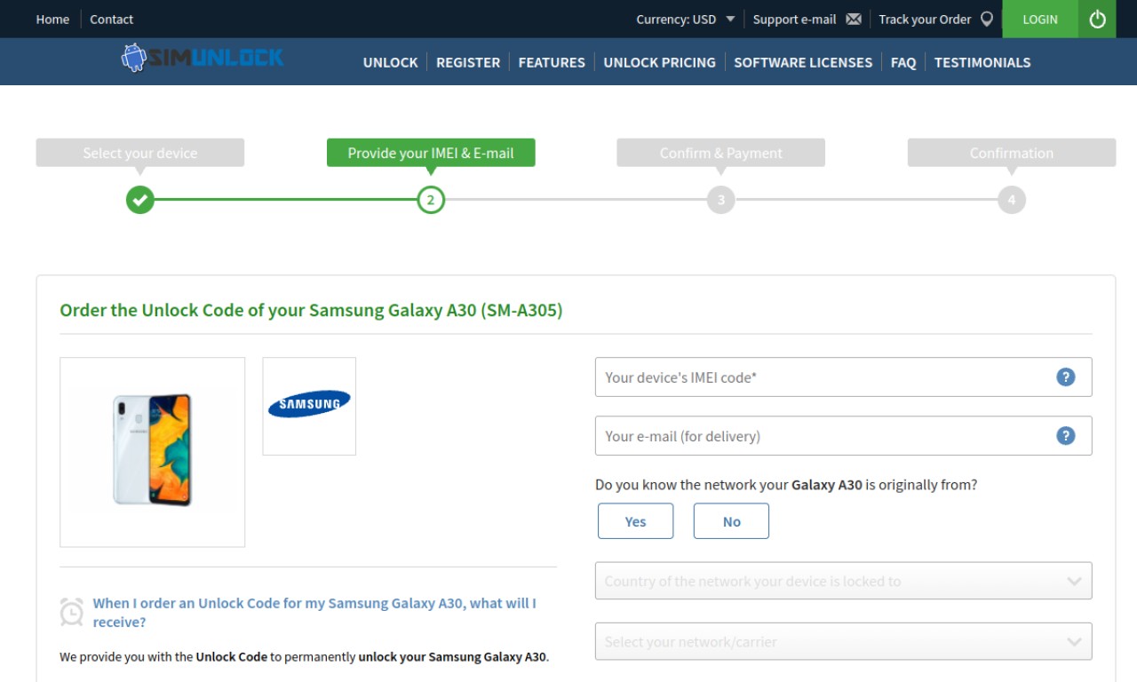Viewport: 1137px width, 682px height.
Task: Select Yes for knowing the network
Action: click(x=636, y=521)
